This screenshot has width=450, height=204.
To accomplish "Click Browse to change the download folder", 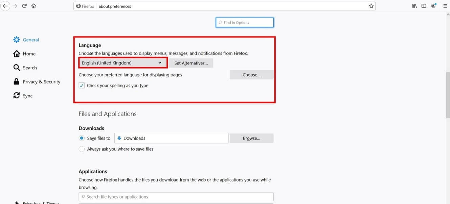I will pos(251,138).
